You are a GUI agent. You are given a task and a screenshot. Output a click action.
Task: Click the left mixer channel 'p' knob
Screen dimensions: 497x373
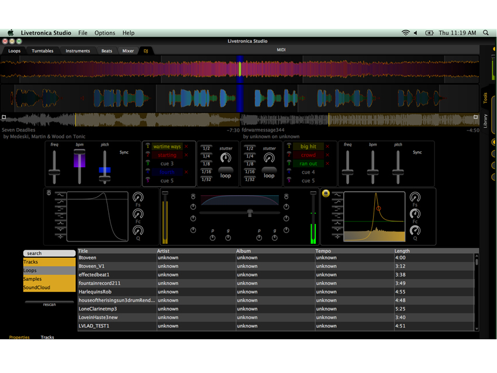point(212,238)
